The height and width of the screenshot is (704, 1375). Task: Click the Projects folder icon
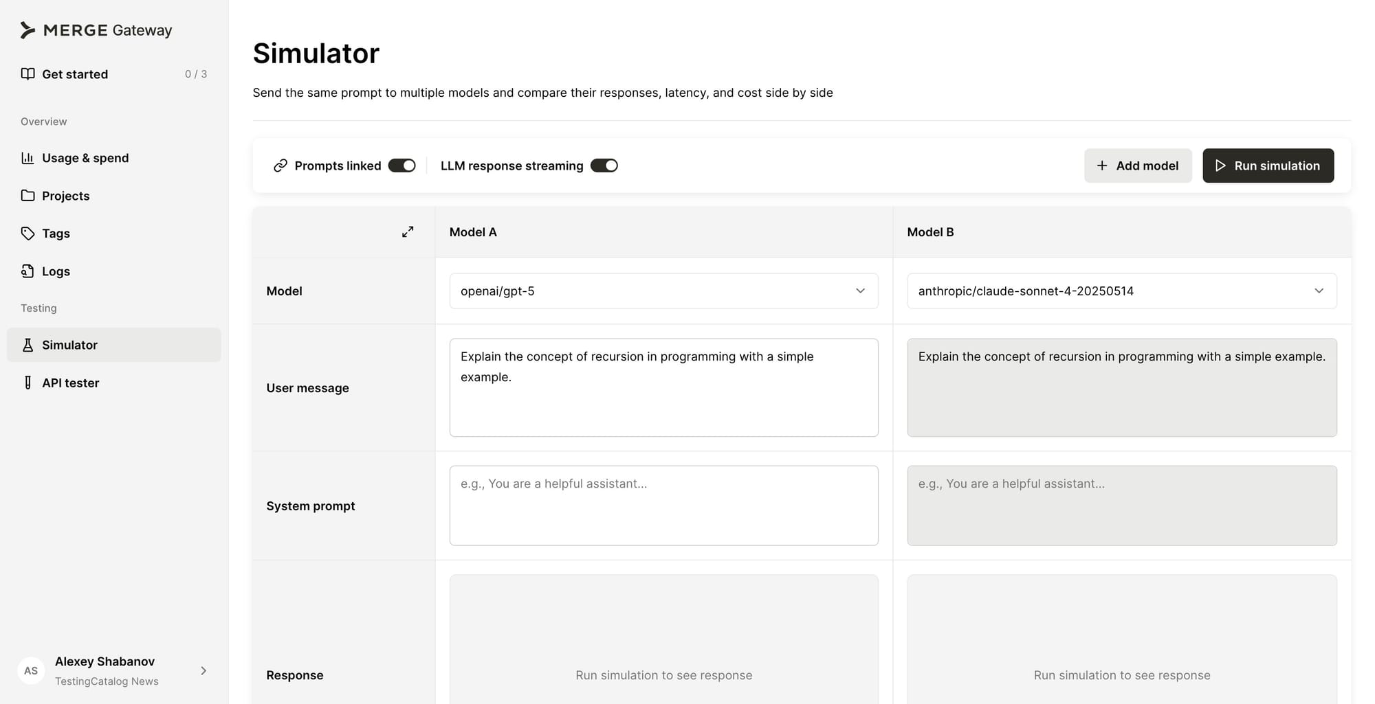(27, 196)
